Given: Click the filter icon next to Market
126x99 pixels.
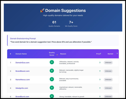Looking at the screenshot, I should pos(117,54).
